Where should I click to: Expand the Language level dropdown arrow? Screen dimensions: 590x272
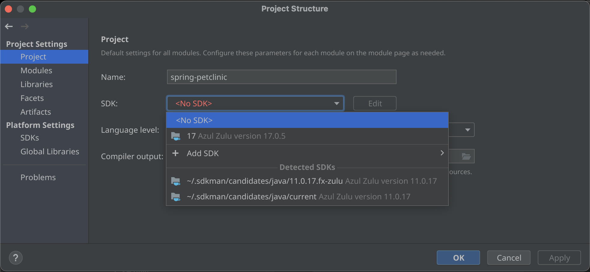coord(467,130)
